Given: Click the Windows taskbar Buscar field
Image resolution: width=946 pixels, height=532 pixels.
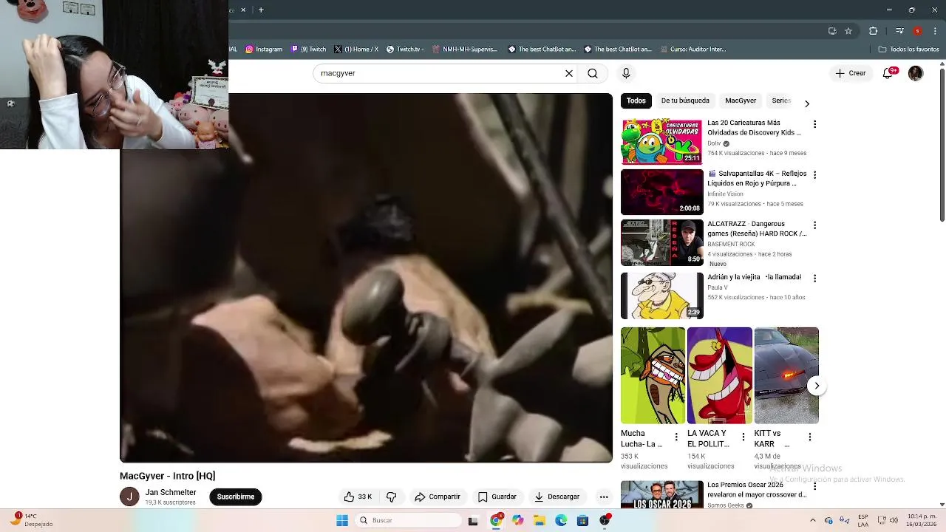Looking at the screenshot, I should coord(406,520).
